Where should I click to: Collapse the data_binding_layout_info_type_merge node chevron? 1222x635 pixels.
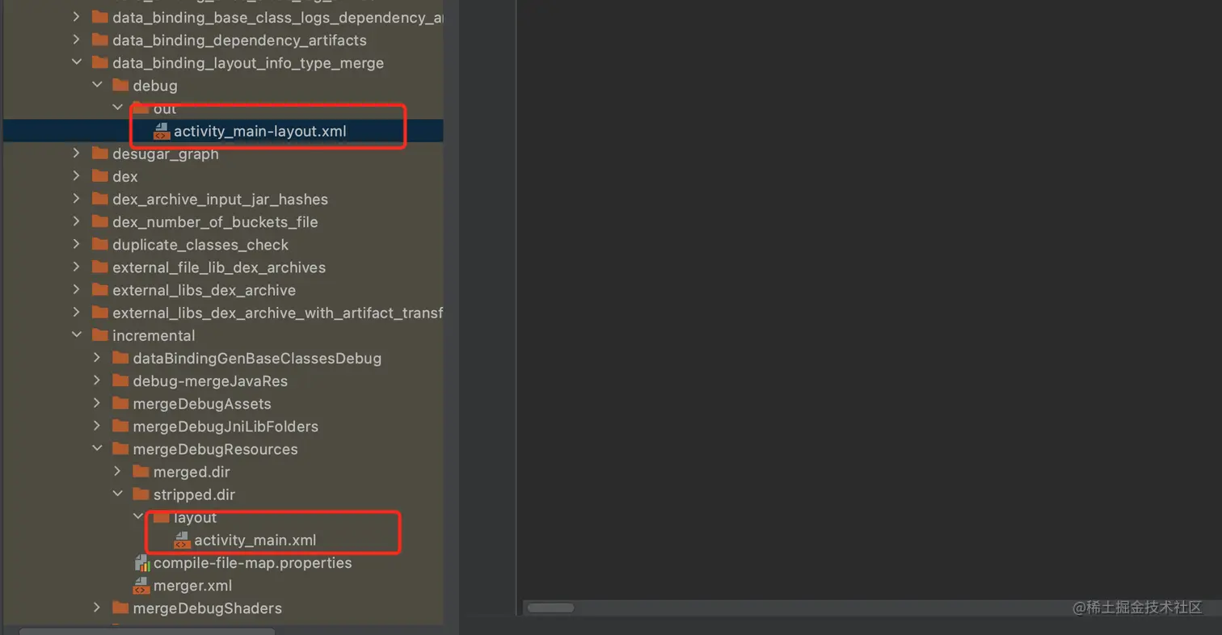pos(77,62)
